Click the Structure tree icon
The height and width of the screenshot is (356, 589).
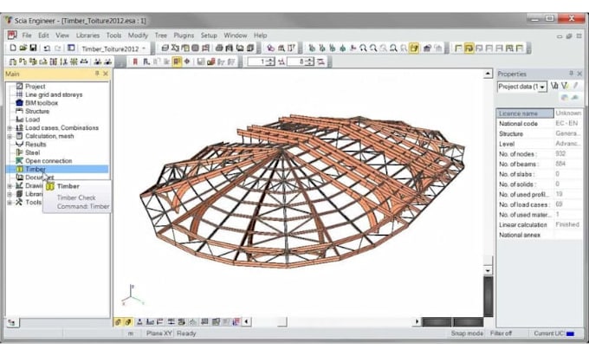pos(20,111)
